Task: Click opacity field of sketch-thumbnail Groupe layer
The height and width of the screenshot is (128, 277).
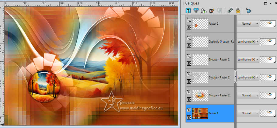Action: 268,77
